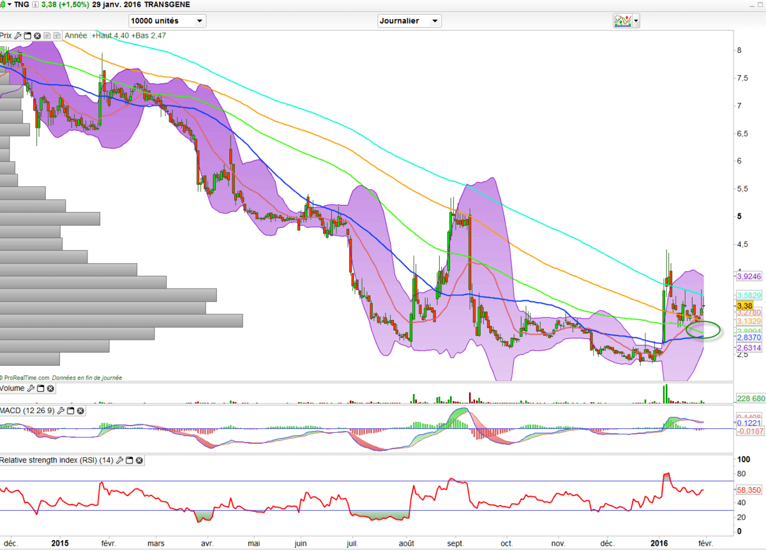This screenshot has height=551, width=766.
Task: Maximize the Prix price panel
Action: pos(27,36)
